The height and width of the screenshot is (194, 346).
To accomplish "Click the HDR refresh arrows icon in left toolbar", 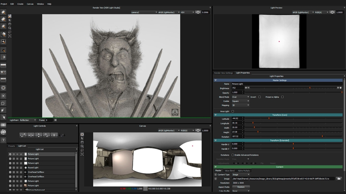I will tap(3, 132).
